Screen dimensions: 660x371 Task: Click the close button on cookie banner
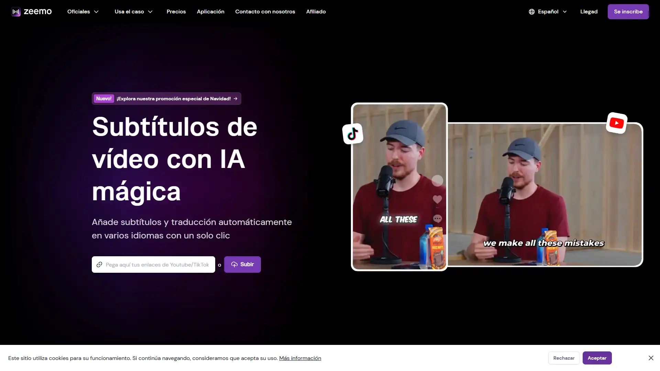click(x=651, y=358)
